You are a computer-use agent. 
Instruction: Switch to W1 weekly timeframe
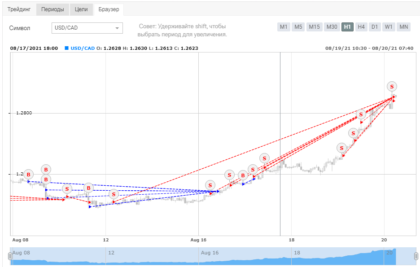[x=389, y=27]
